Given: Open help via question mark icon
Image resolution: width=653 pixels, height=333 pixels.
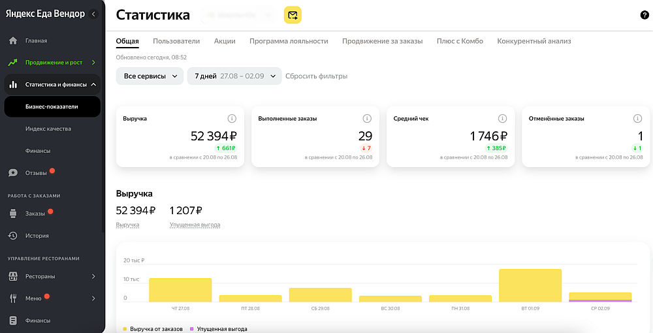Looking at the screenshot, I should (645, 16).
